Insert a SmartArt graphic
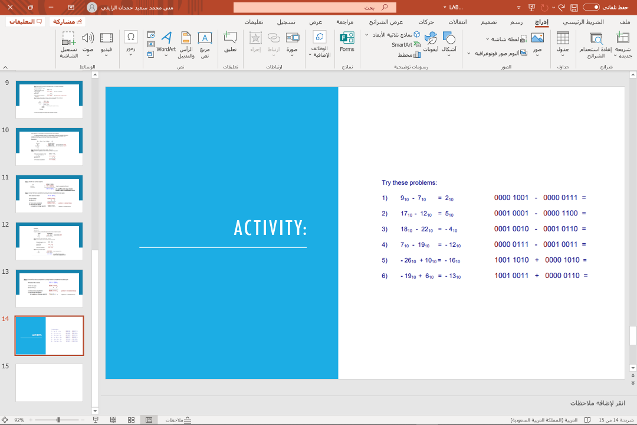 [406, 45]
